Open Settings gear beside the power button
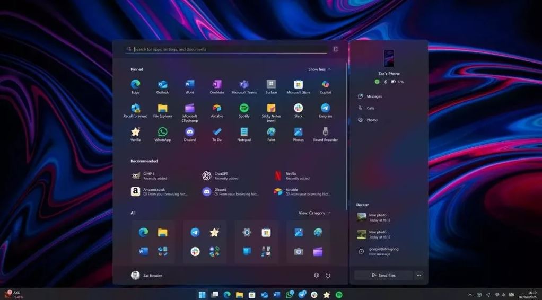 click(x=317, y=275)
